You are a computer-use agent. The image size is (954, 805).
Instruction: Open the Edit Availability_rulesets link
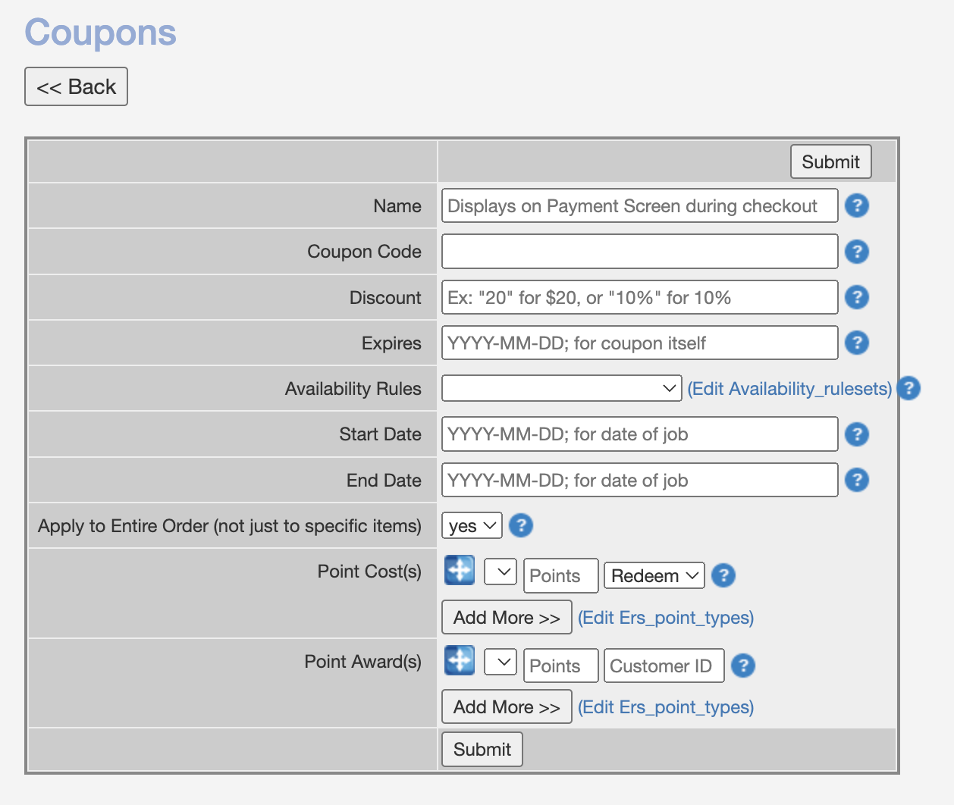tap(789, 389)
